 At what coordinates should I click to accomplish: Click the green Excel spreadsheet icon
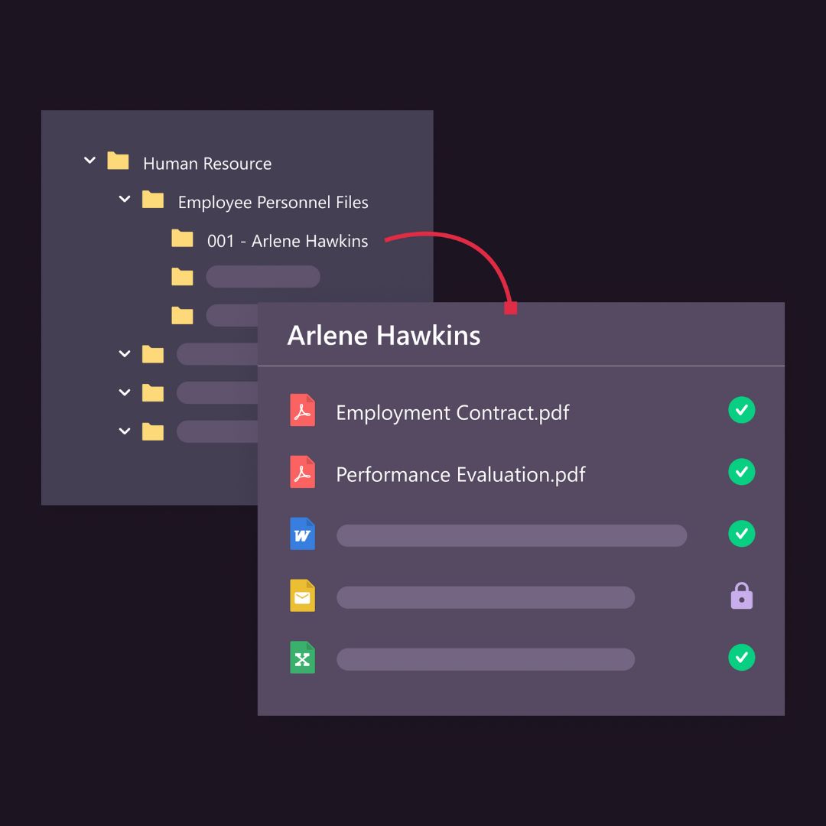click(x=303, y=658)
